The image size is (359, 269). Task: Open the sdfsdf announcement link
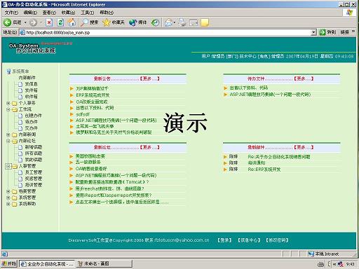[83, 114]
